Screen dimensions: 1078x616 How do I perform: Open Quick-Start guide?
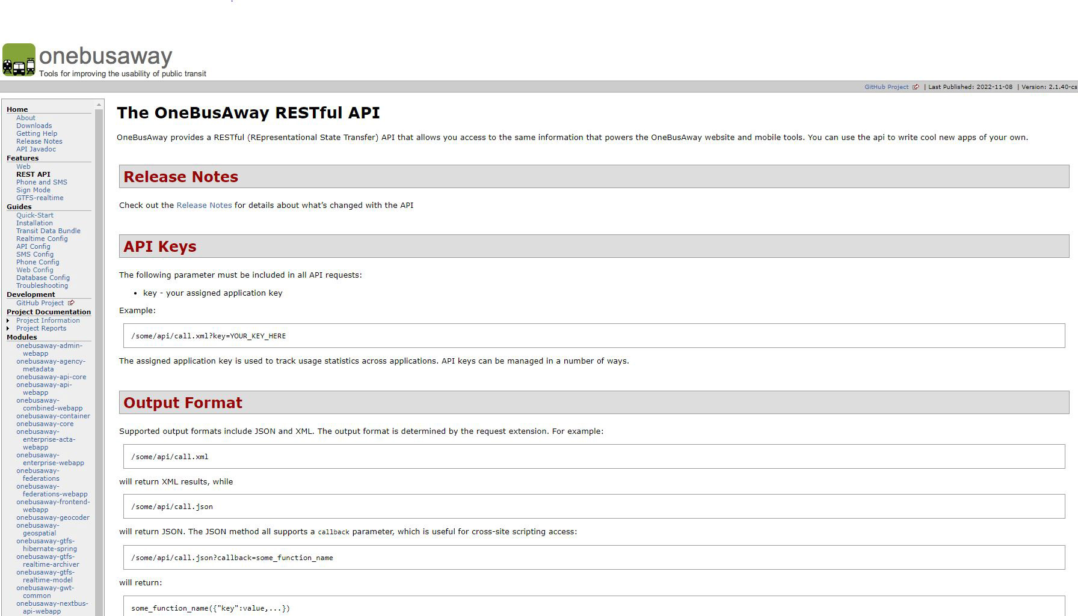[x=35, y=215]
